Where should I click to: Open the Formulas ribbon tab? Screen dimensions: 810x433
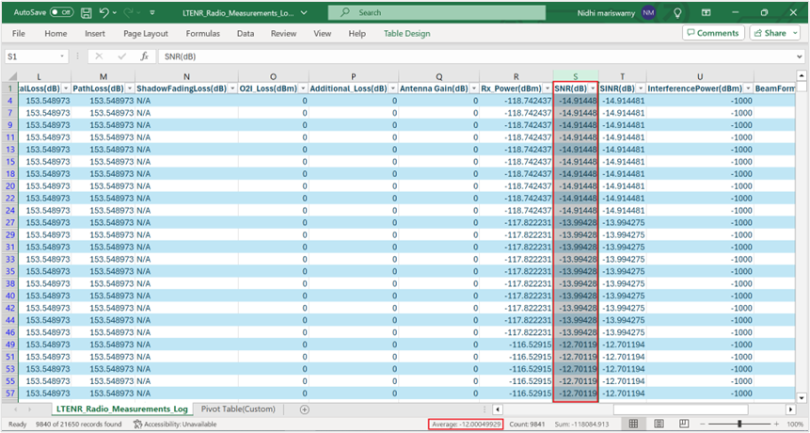click(x=202, y=34)
